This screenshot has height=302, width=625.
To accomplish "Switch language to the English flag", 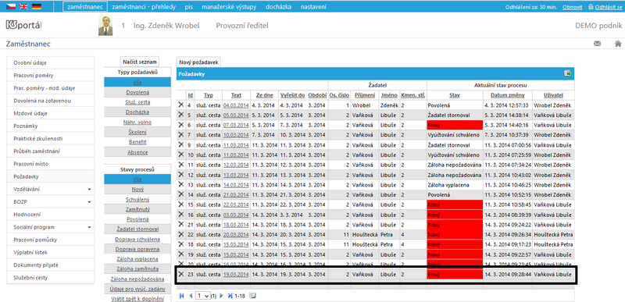I will pyautogui.click(x=23, y=6).
